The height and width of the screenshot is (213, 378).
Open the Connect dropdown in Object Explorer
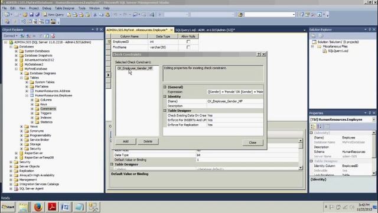pos(11,36)
